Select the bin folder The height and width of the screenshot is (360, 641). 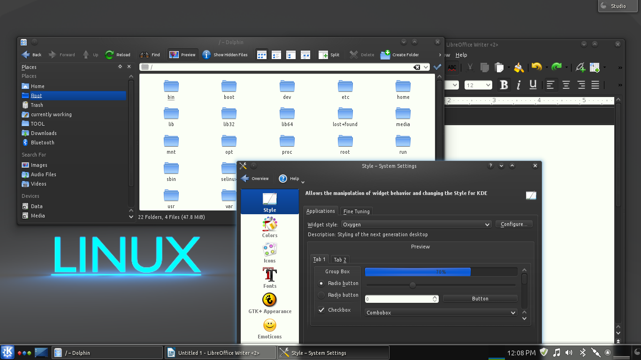[171, 90]
